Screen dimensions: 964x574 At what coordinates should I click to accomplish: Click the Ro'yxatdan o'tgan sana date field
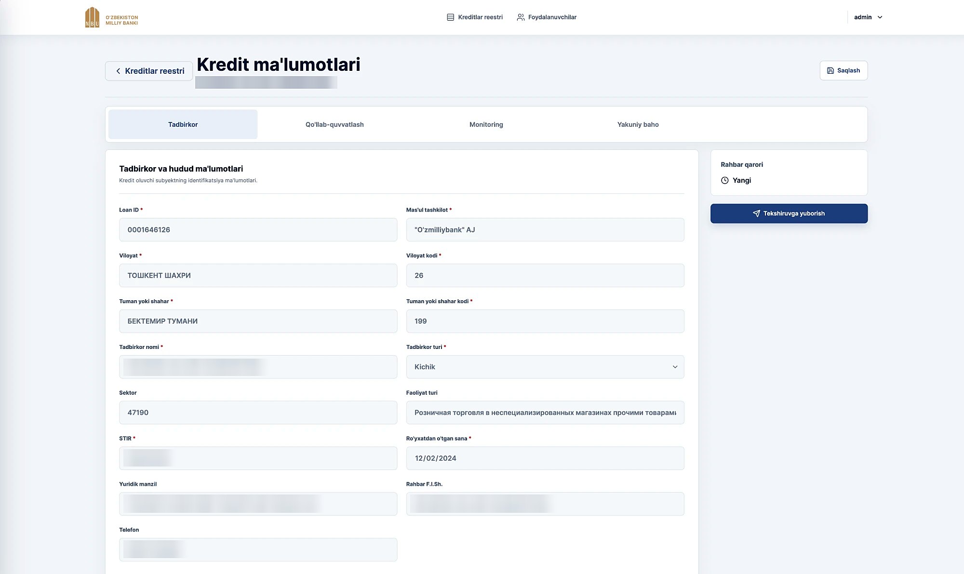(545, 458)
